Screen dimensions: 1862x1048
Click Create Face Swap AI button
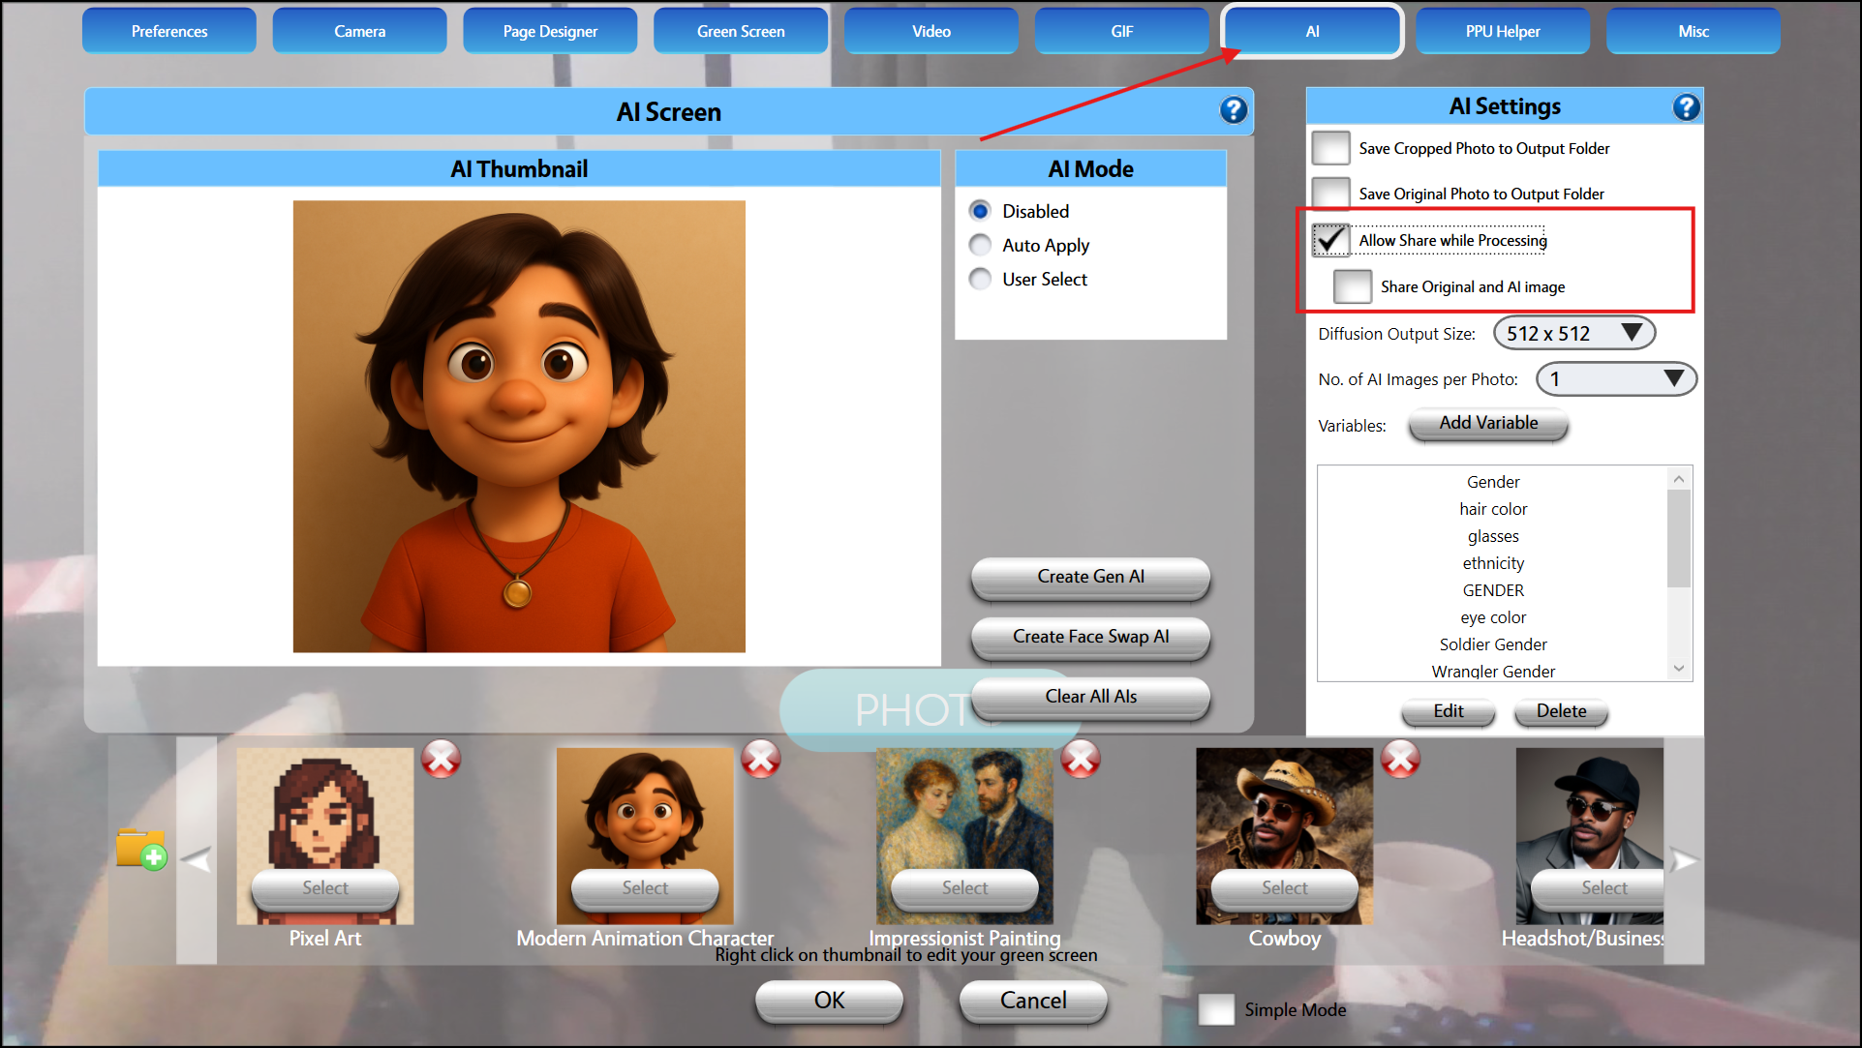click(1090, 637)
